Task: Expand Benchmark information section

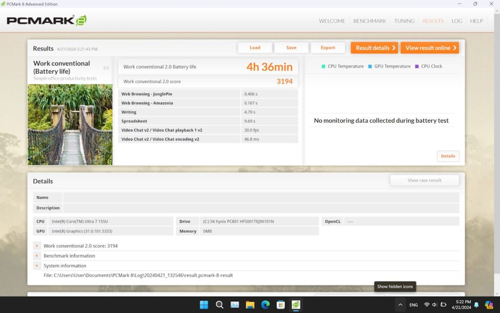Action: point(37,256)
